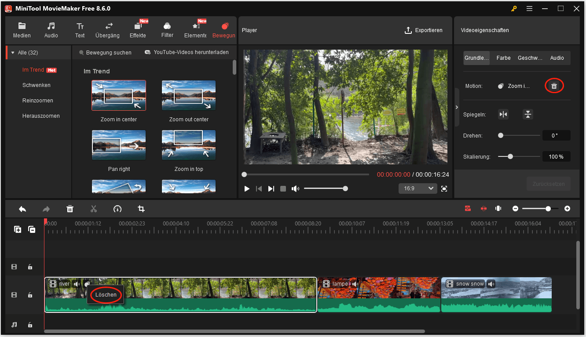Screen dimensions: 586x337
Task: Click the Bewegung suchen search field
Action: [106, 52]
